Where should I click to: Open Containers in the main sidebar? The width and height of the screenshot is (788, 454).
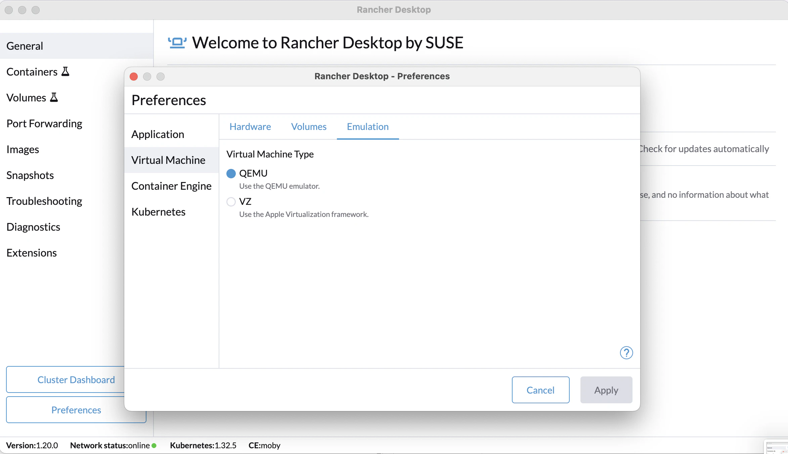pos(62,72)
